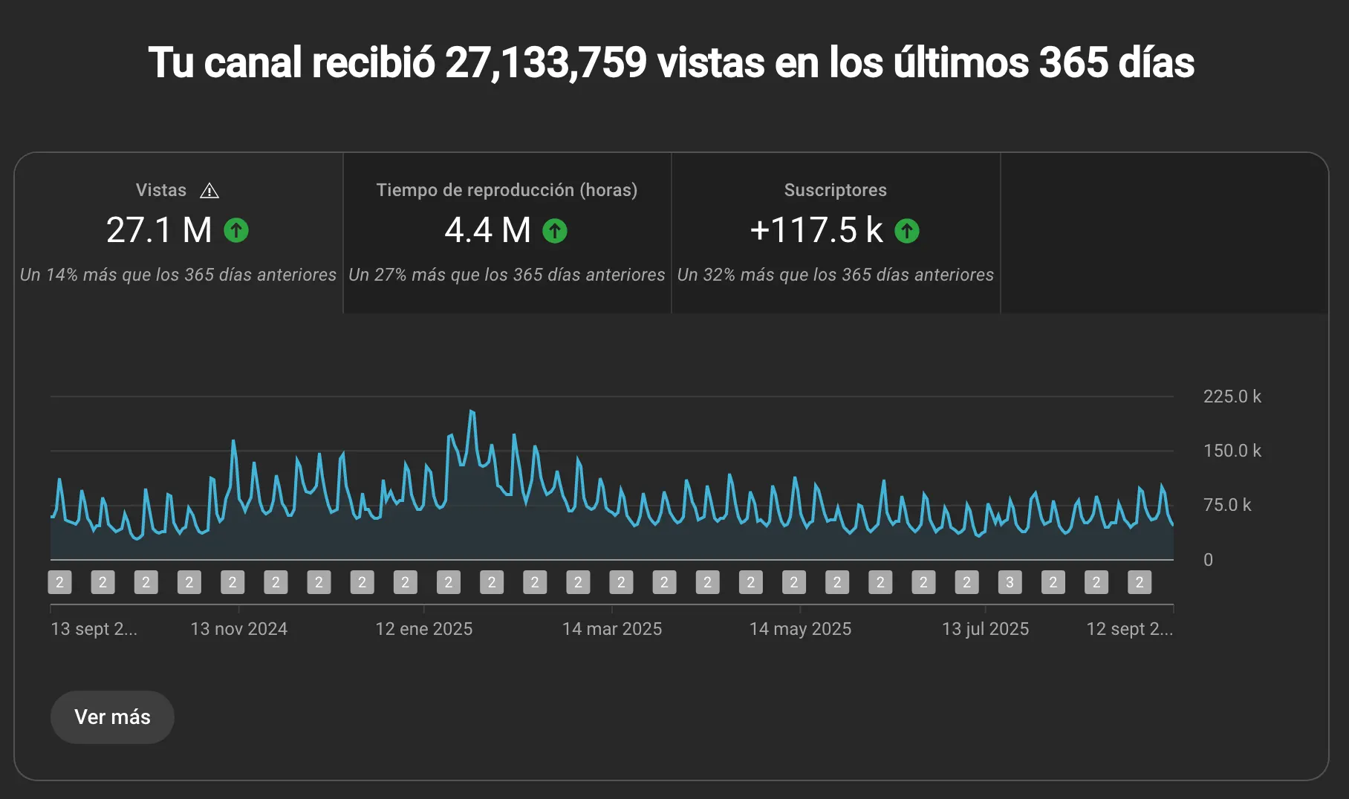Click the 14 mar 2025 axis label
The image size is (1349, 799).
(611, 629)
